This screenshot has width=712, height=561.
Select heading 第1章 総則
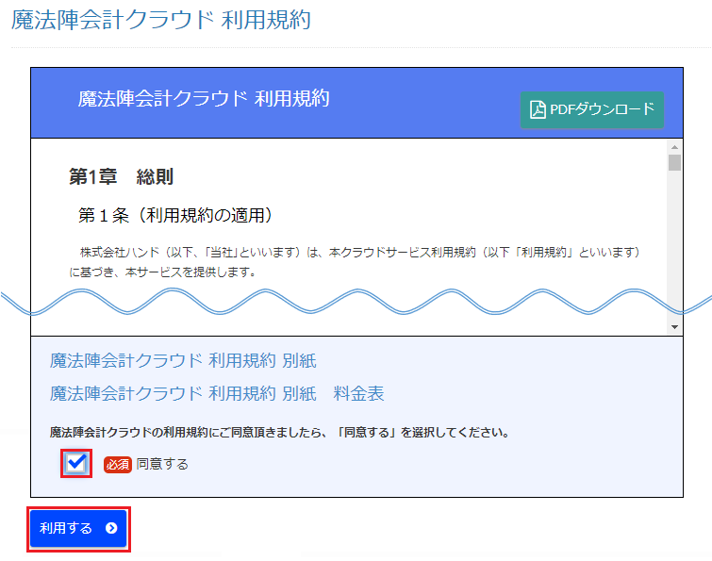(x=121, y=176)
